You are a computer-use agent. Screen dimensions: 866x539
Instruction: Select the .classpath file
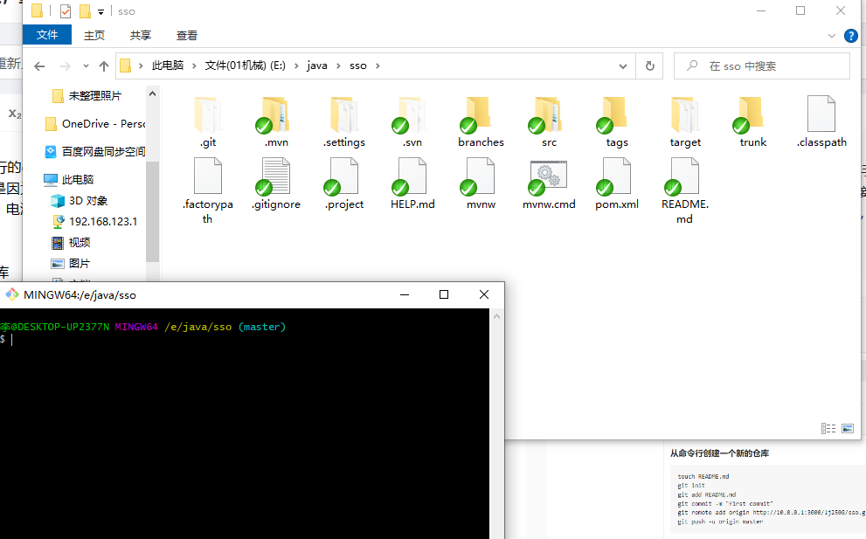point(821,122)
